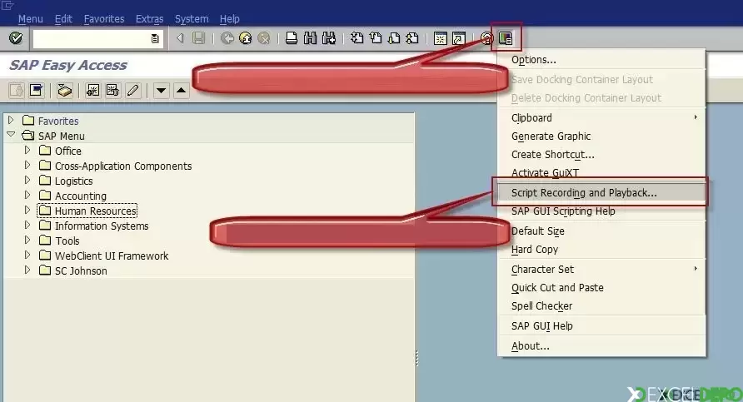Click the red Cancel icon
743x402 pixels.
[x=264, y=38]
